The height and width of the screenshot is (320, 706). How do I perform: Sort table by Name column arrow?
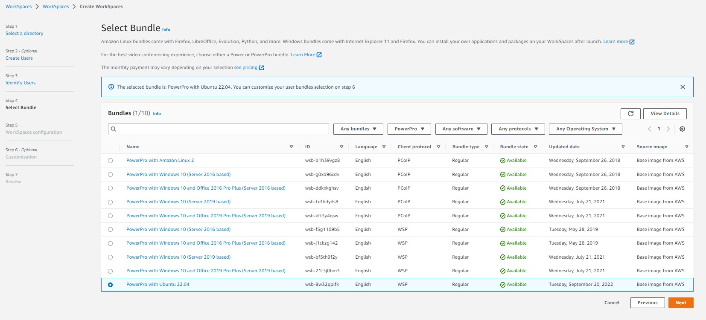(291, 147)
